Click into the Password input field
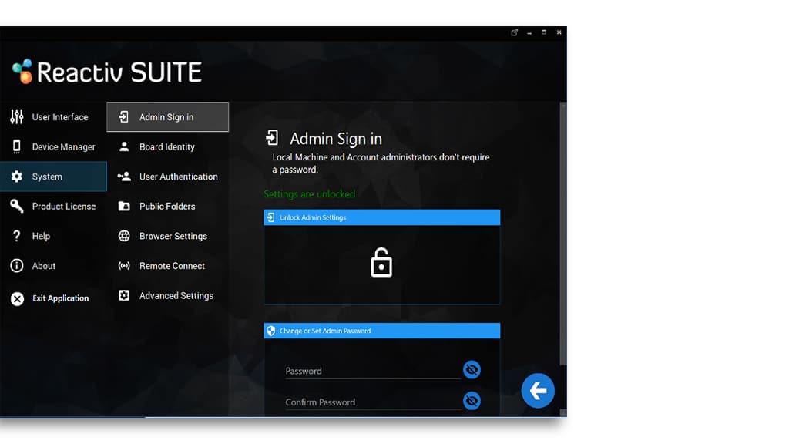Screen dimensions: 789x444 pyautogui.click(x=372, y=371)
